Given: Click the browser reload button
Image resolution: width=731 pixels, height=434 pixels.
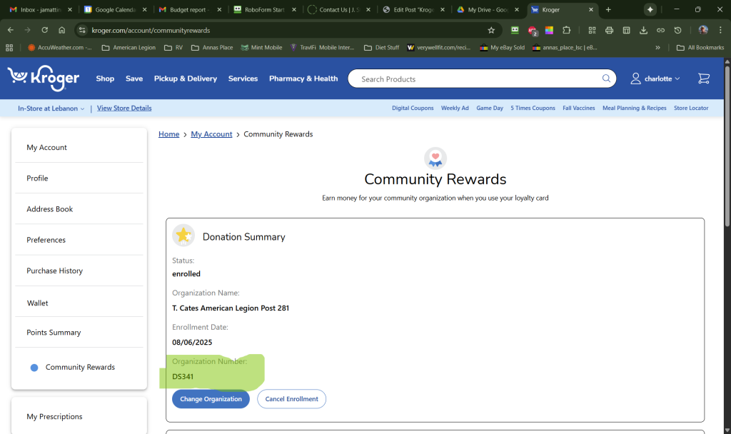Looking at the screenshot, I should (x=44, y=31).
